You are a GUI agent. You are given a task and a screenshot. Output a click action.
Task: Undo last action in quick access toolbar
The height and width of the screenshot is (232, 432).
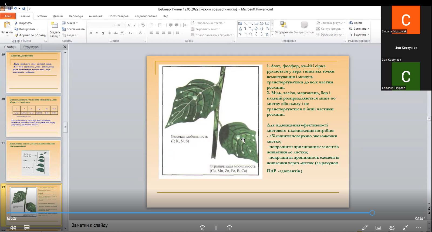(15, 9)
